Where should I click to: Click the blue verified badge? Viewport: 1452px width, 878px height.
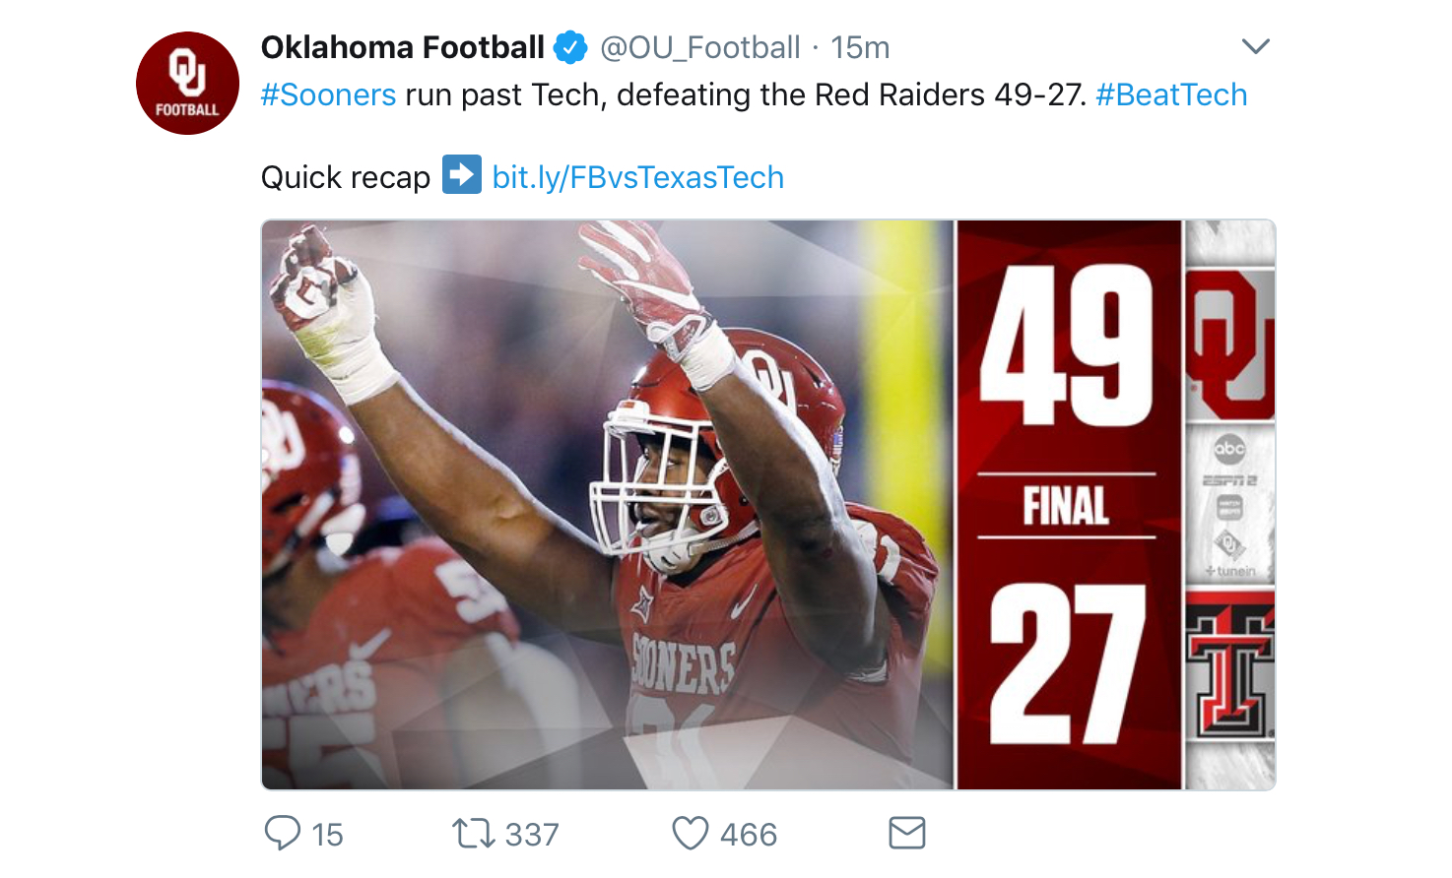[x=570, y=47]
